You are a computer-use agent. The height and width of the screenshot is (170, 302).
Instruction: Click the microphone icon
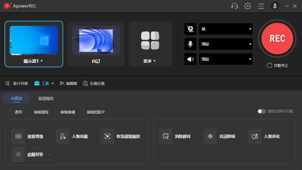pyautogui.click(x=190, y=44)
